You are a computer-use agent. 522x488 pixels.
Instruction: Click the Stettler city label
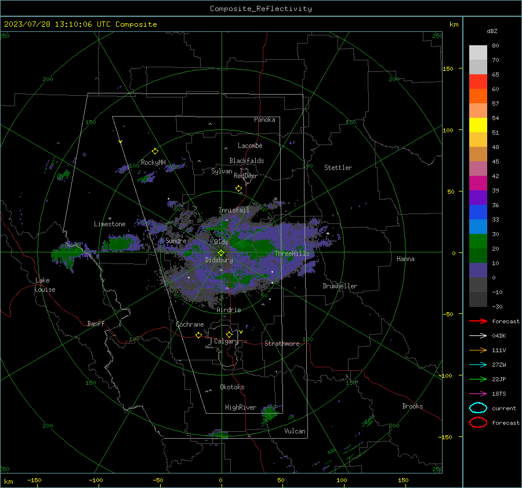(x=338, y=168)
